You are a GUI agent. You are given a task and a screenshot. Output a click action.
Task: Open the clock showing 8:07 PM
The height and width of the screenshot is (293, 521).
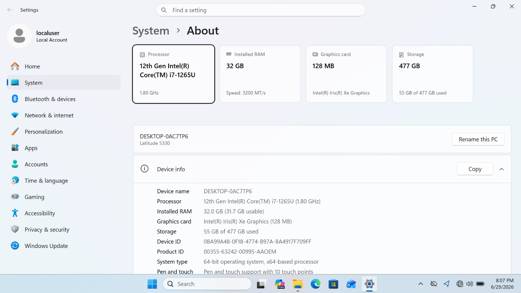pos(502,284)
